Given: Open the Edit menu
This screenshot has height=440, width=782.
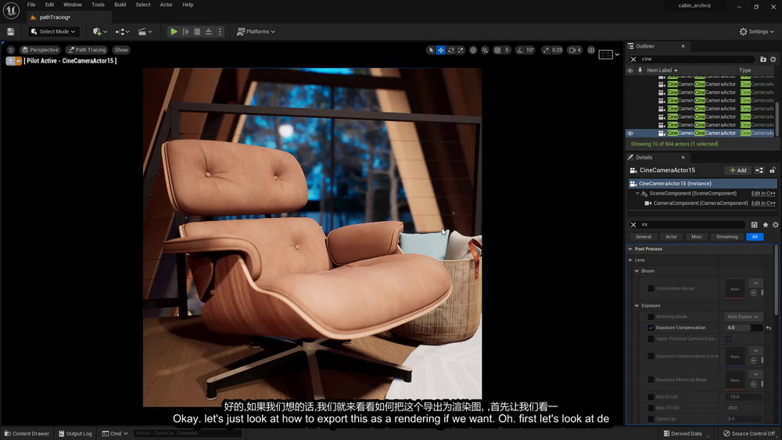Looking at the screenshot, I should click(x=49, y=5).
